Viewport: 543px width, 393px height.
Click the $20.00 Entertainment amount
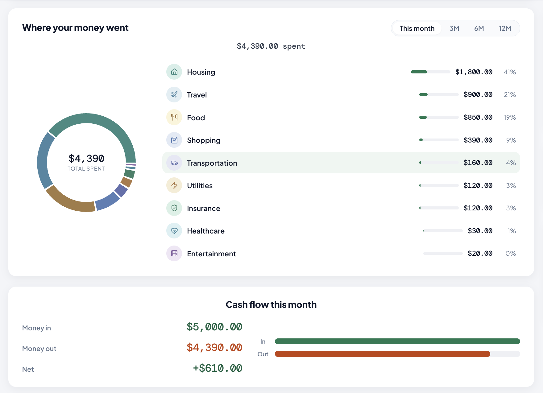pyautogui.click(x=480, y=253)
